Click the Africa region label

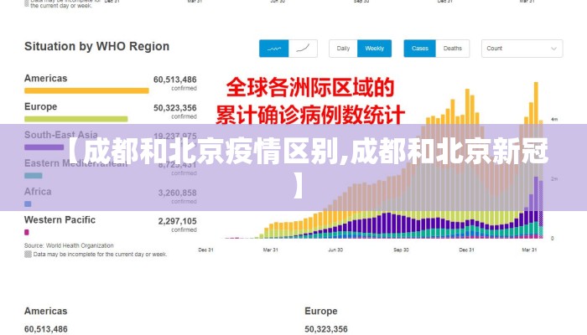click(x=38, y=192)
